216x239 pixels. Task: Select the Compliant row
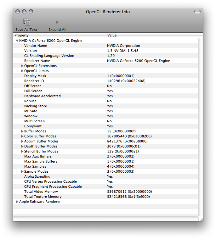click(x=105, y=126)
